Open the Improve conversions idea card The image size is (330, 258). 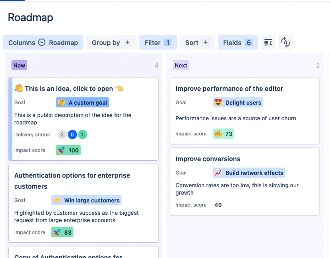tap(245, 181)
